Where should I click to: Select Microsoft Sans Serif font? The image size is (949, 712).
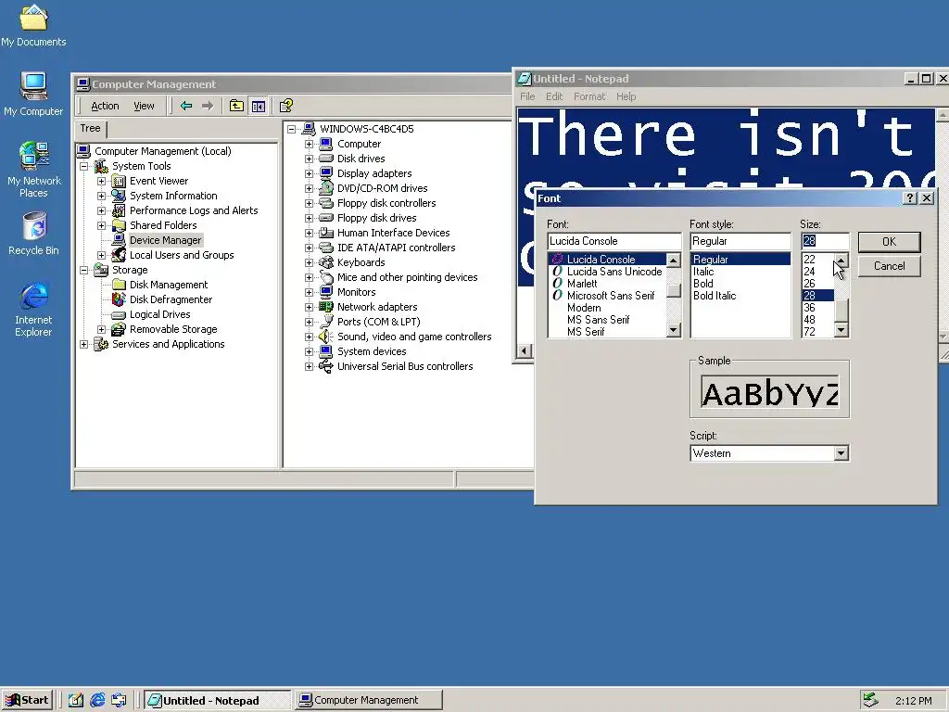tap(611, 296)
